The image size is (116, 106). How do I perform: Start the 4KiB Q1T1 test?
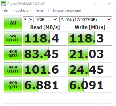[13, 85]
